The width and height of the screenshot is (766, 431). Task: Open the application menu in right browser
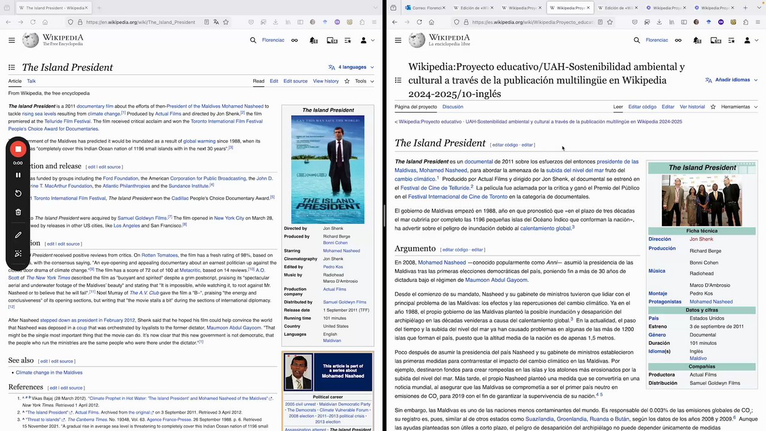click(758, 22)
